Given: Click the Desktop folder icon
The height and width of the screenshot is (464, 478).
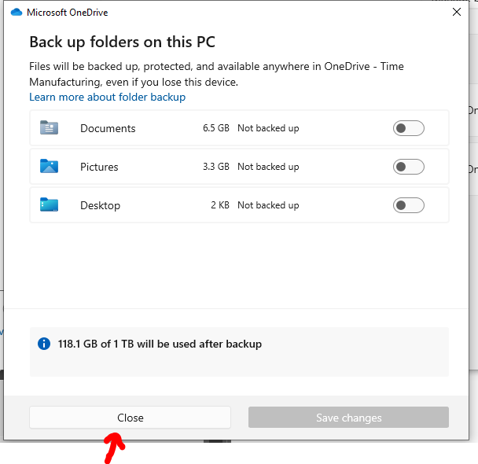Looking at the screenshot, I should coord(49,204).
